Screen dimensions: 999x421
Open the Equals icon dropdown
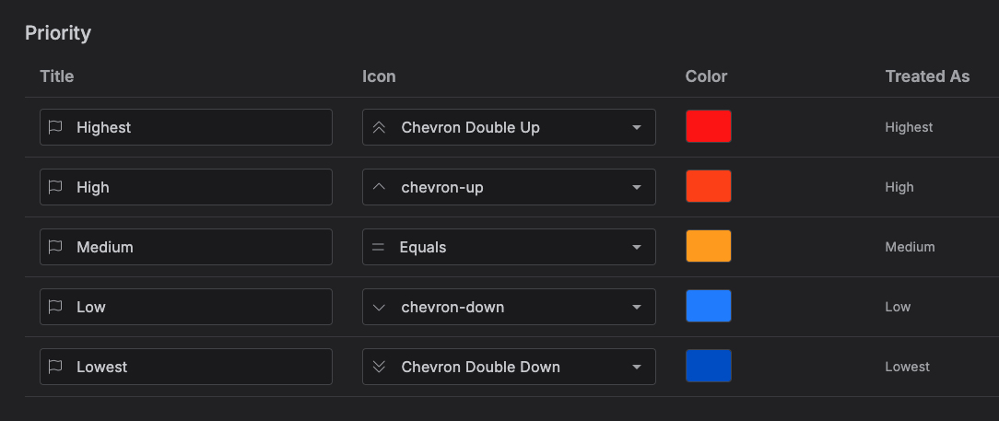pyautogui.click(x=509, y=247)
